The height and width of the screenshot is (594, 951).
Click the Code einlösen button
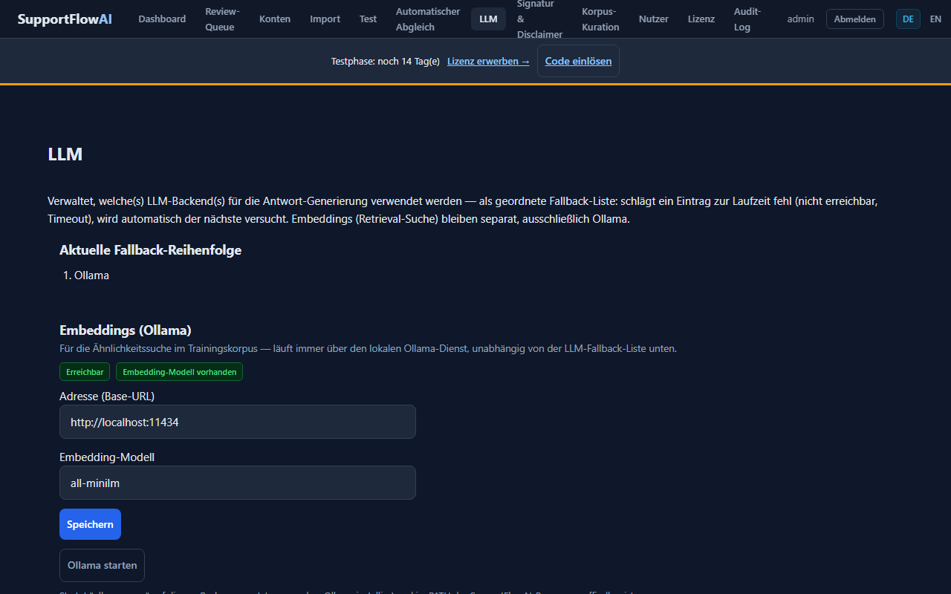pos(578,61)
